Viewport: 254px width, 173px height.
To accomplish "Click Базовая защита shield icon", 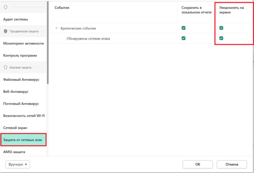I will [6, 67].
